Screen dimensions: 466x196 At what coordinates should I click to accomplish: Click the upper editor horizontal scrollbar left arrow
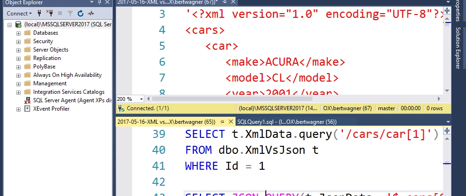pos(148,99)
